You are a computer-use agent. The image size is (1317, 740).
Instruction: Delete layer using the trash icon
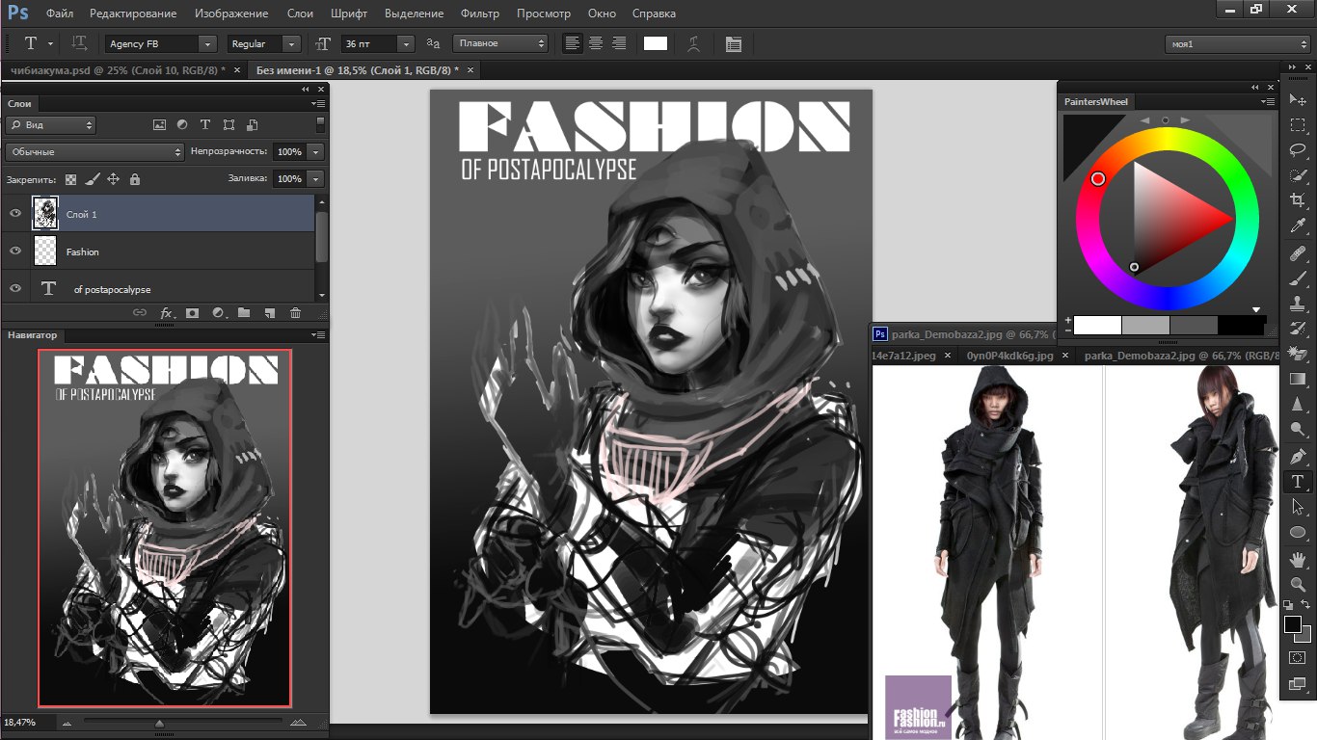[x=296, y=313]
